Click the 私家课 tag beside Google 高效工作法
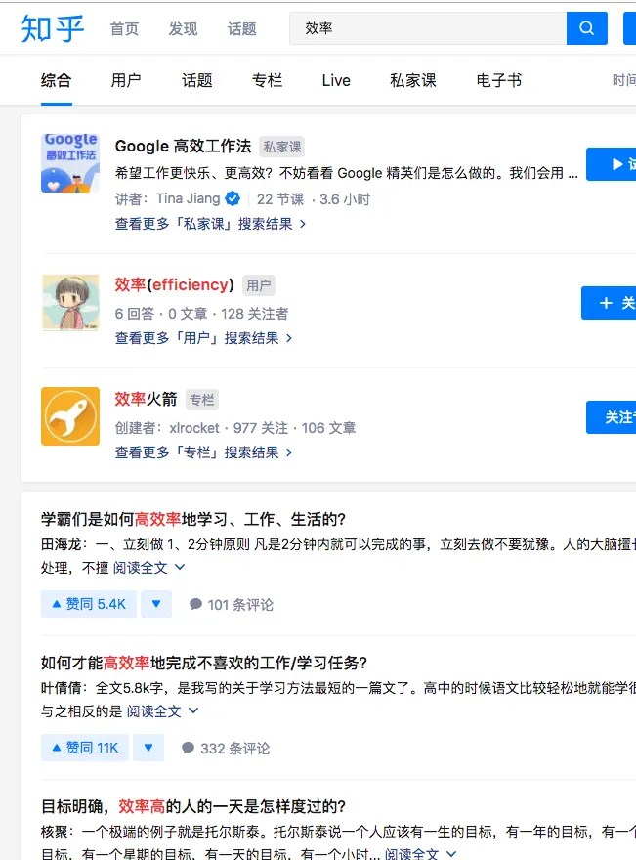636x860 pixels. pos(281,147)
